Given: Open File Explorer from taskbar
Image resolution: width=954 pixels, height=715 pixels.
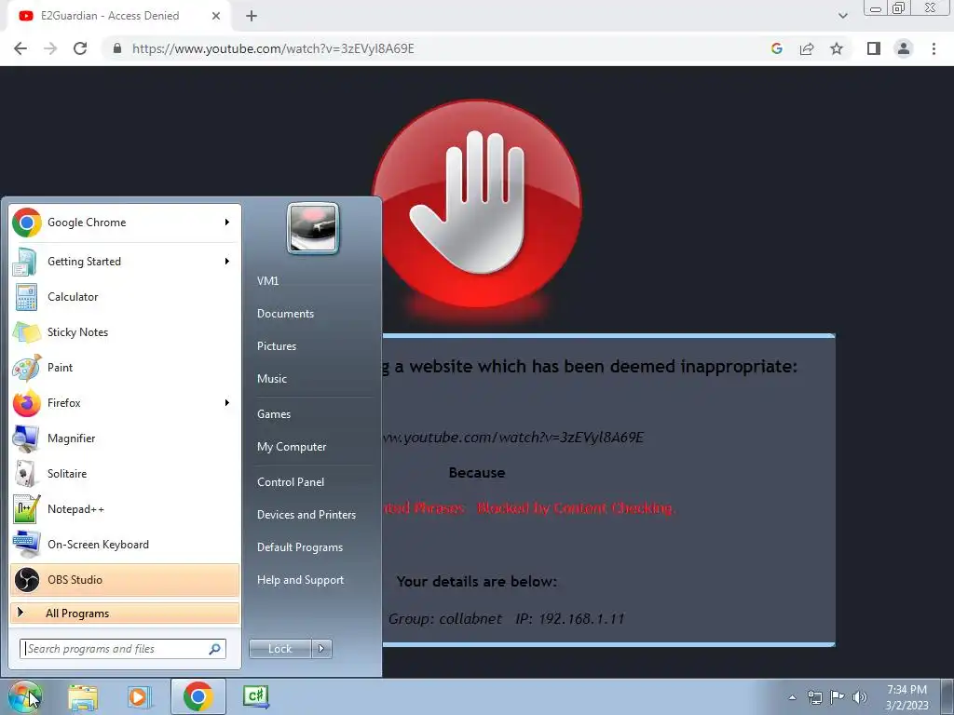Looking at the screenshot, I should point(83,696).
